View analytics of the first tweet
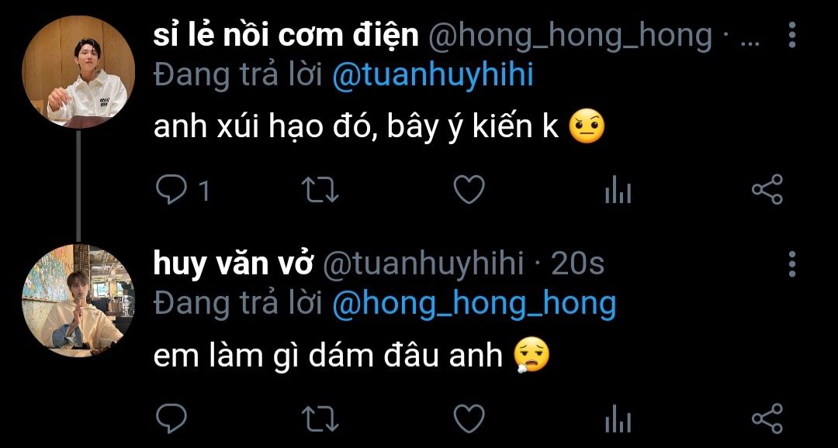Viewport: 838px width, 448px height. coord(618,190)
